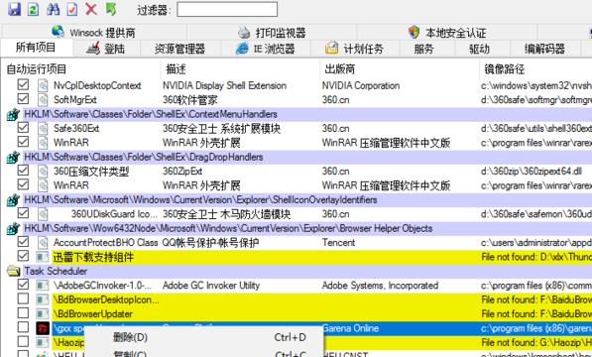Sort by the 出版商 column header

coord(340,69)
